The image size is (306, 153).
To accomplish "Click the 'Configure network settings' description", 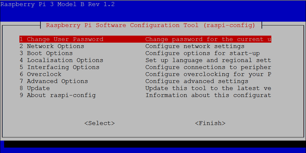I will 195,46.
